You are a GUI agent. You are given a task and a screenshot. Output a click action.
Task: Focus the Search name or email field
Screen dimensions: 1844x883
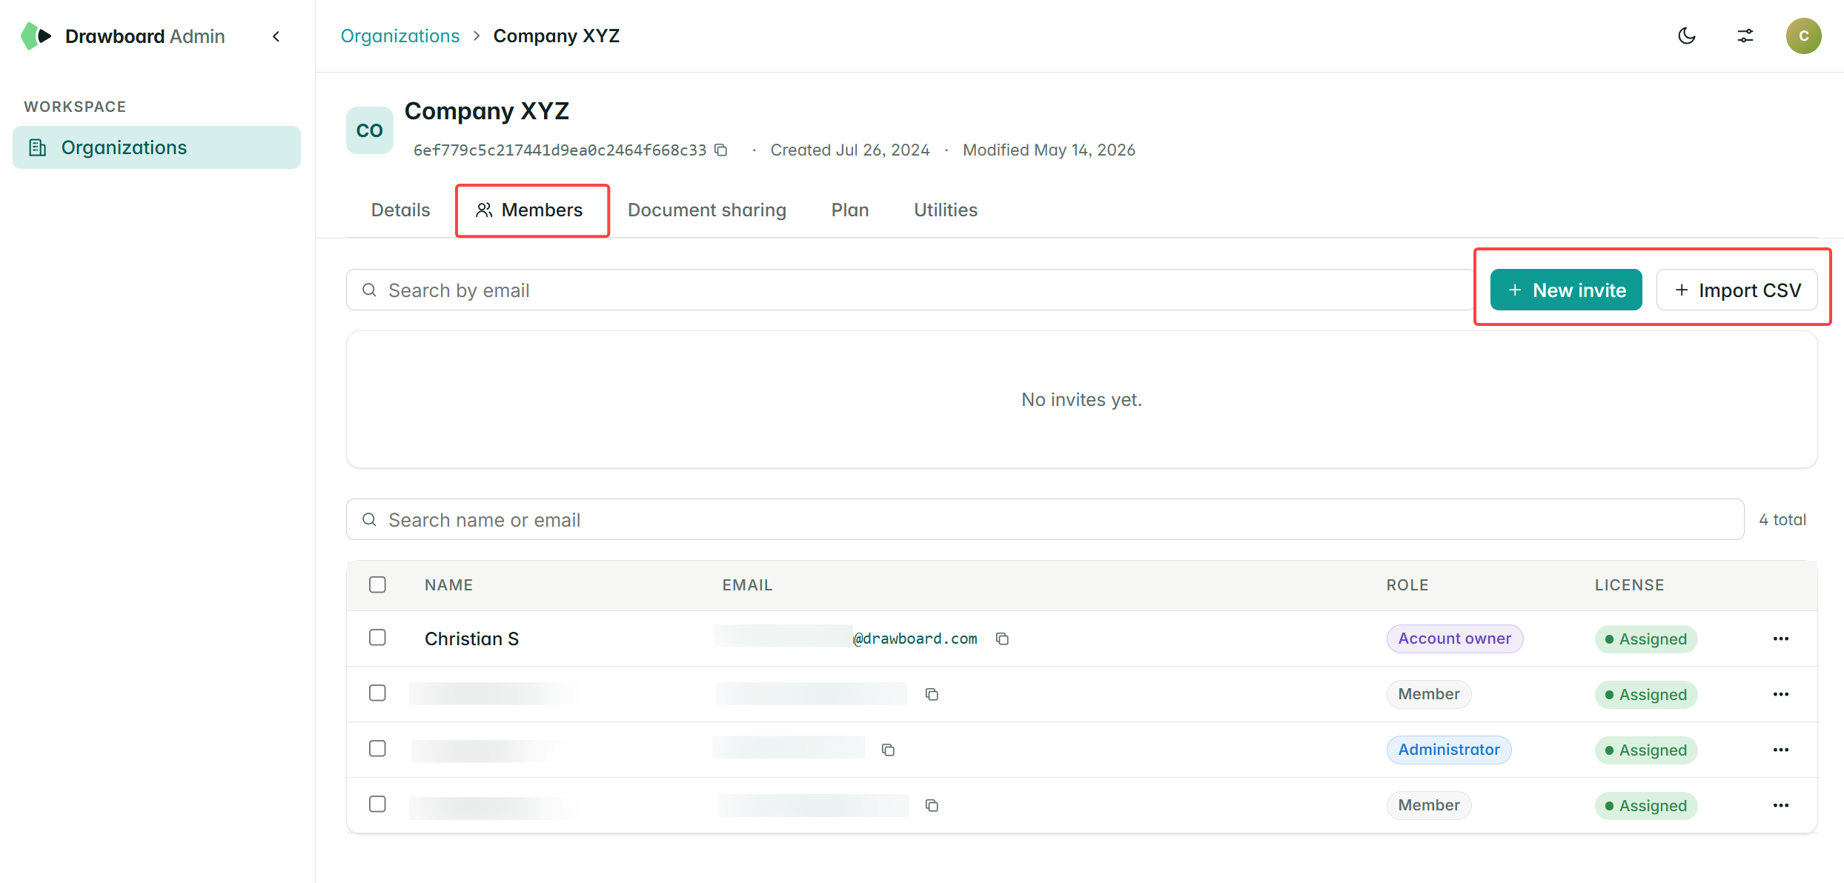coord(1045,519)
